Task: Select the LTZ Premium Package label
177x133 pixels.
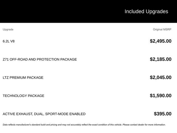Action: 23,78
